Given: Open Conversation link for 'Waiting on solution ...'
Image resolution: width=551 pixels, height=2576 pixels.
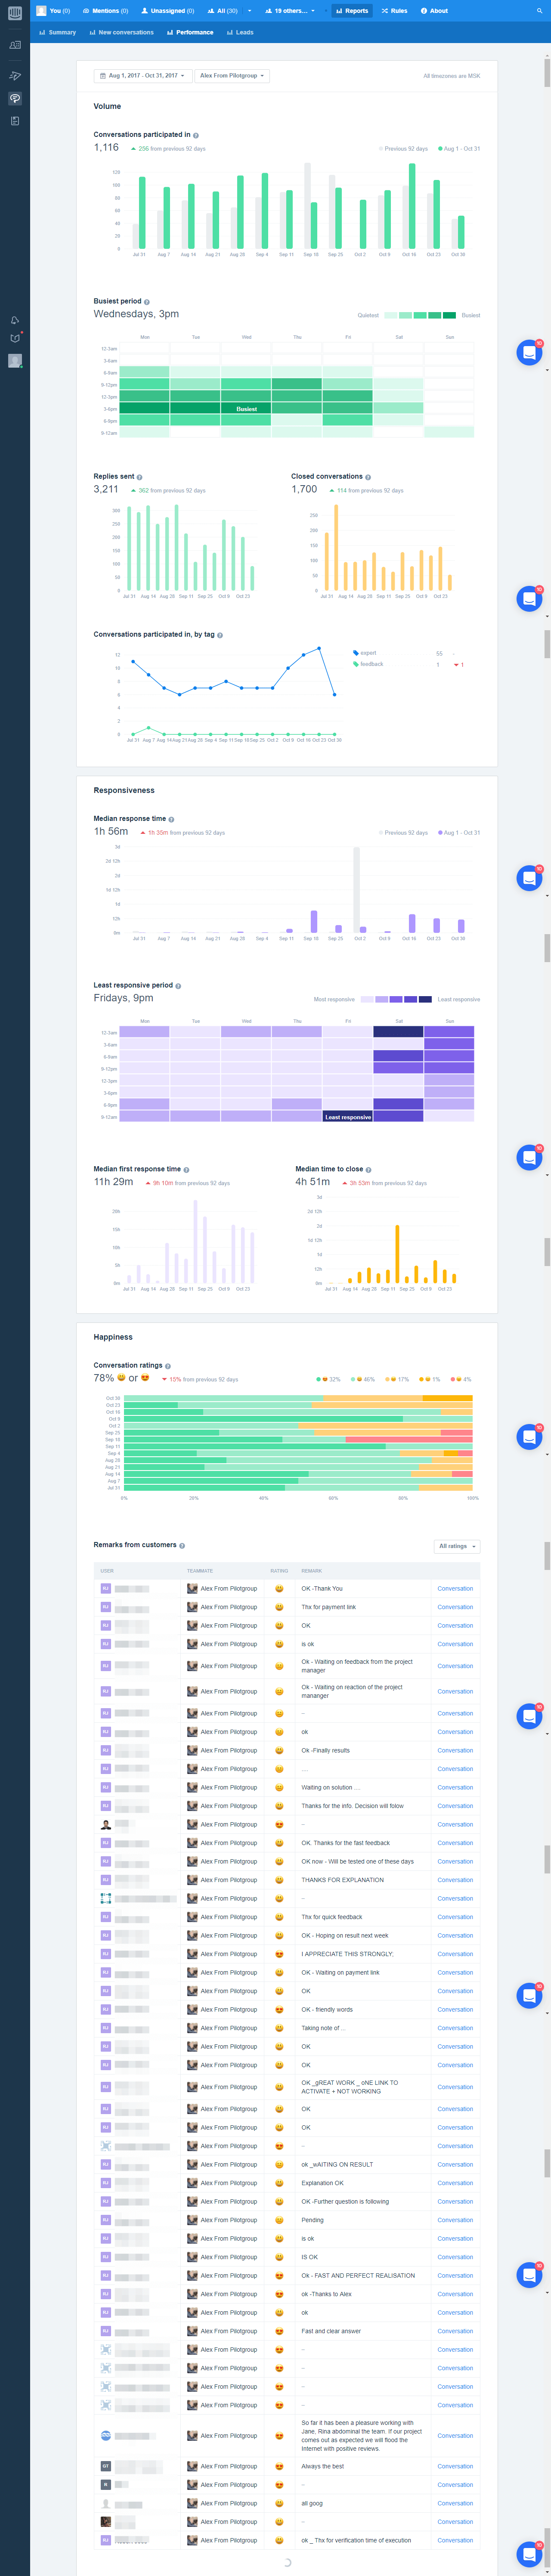Looking at the screenshot, I should tap(455, 1787).
